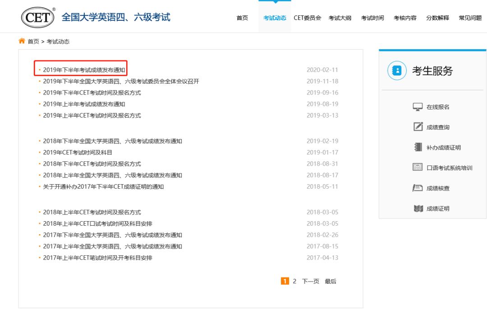The width and height of the screenshot is (487, 309).
Task: Switch to the 考试动态 navigation tab
Action: click(x=275, y=18)
